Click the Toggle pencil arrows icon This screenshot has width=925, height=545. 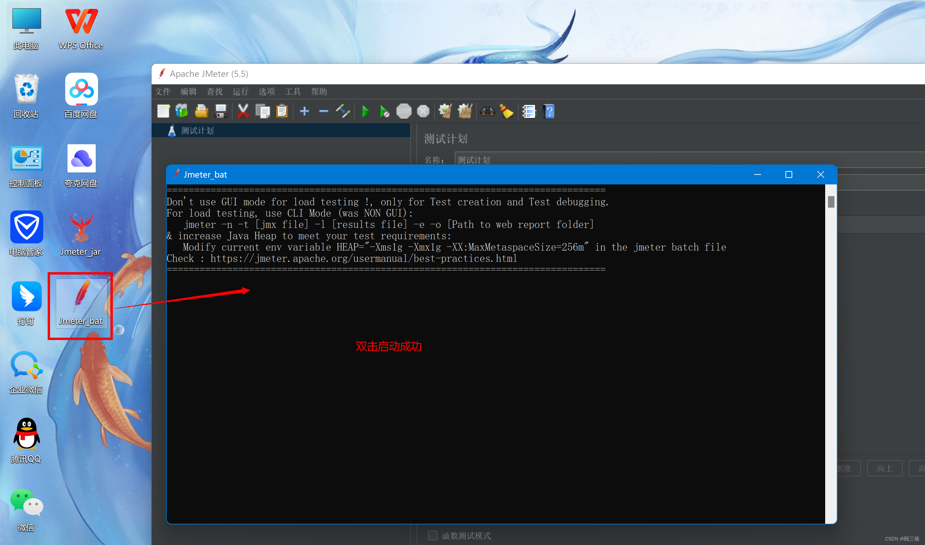[x=343, y=111]
